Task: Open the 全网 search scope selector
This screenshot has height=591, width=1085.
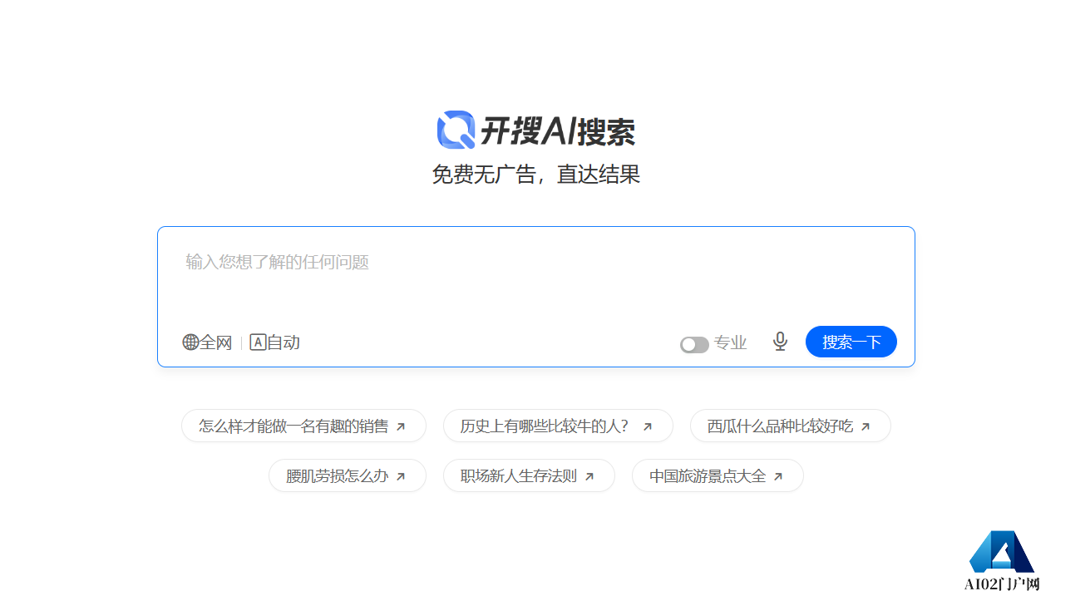Action: 207,342
